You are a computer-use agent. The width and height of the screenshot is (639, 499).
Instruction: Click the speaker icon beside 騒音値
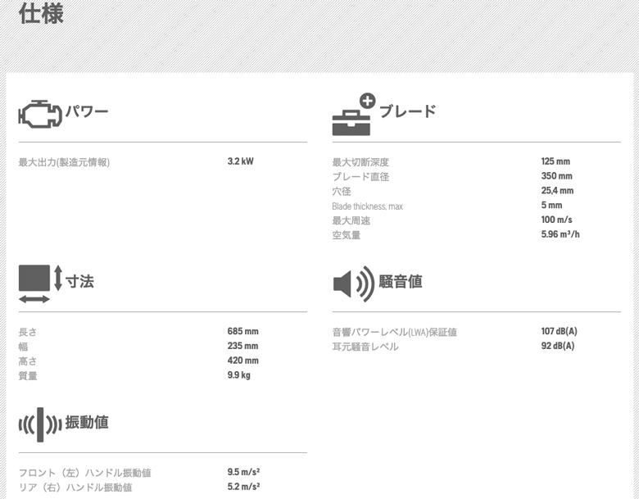352,283
